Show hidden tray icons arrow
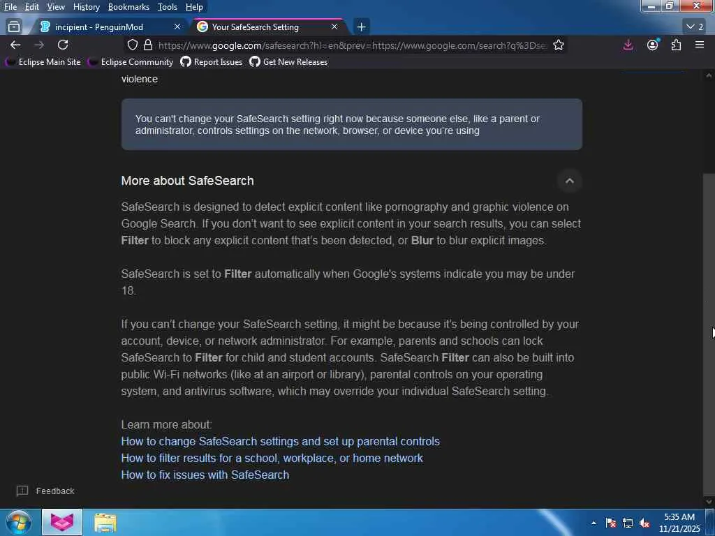 point(594,523)
